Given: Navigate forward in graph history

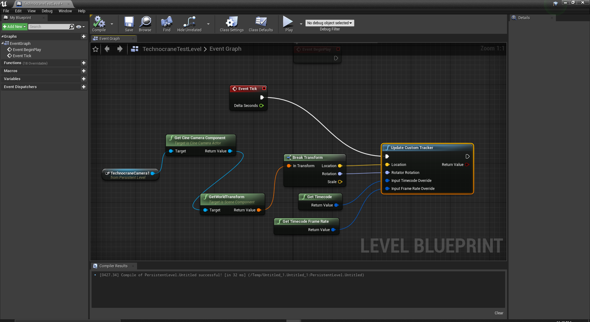Looking at the screenshot, I should (120, 49).
